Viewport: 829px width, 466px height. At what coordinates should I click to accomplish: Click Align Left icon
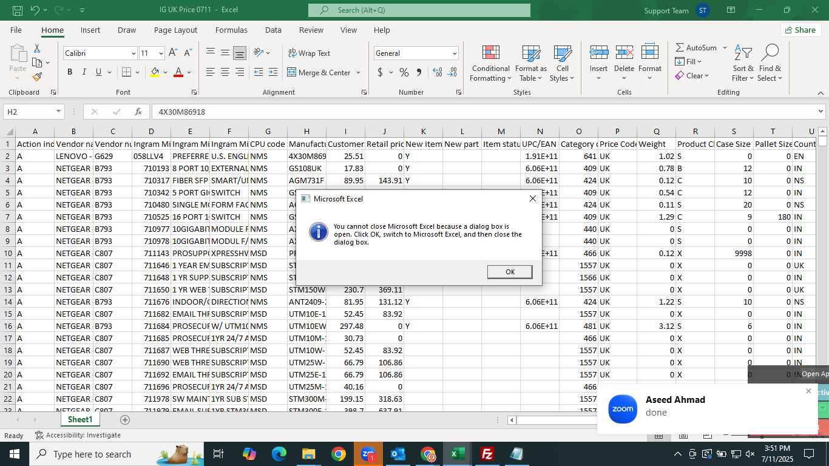click(x=211, y=72)
